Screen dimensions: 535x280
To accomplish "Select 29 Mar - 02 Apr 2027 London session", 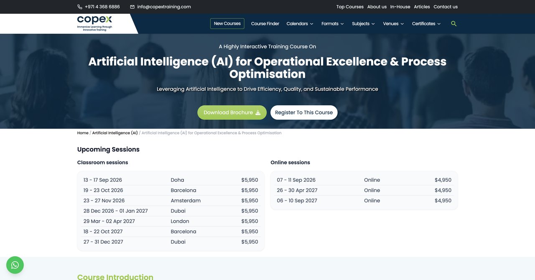I will coord(171,221).
